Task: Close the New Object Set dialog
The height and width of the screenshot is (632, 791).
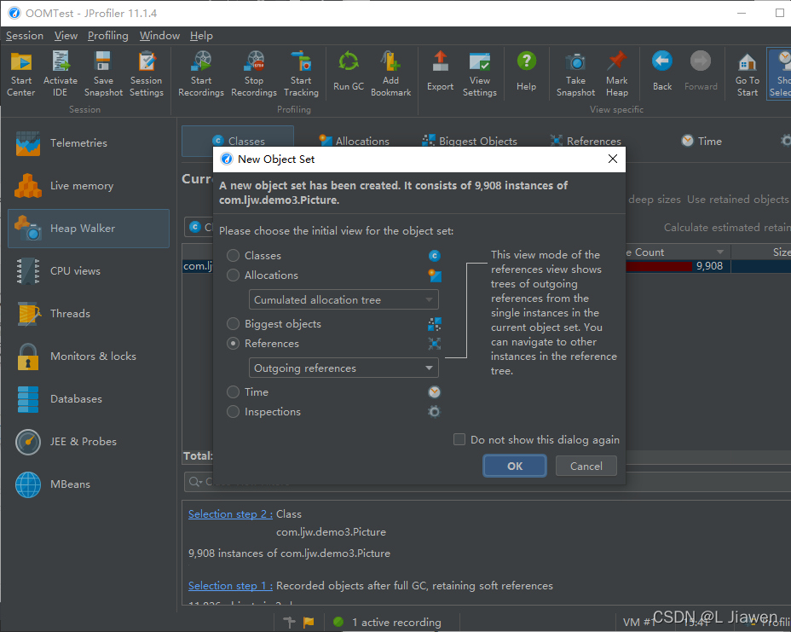Action: pyautogui.click(x=613, y=159)
